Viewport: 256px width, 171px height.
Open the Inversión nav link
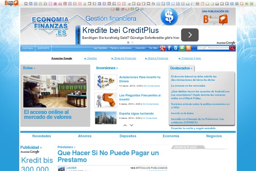140,48
